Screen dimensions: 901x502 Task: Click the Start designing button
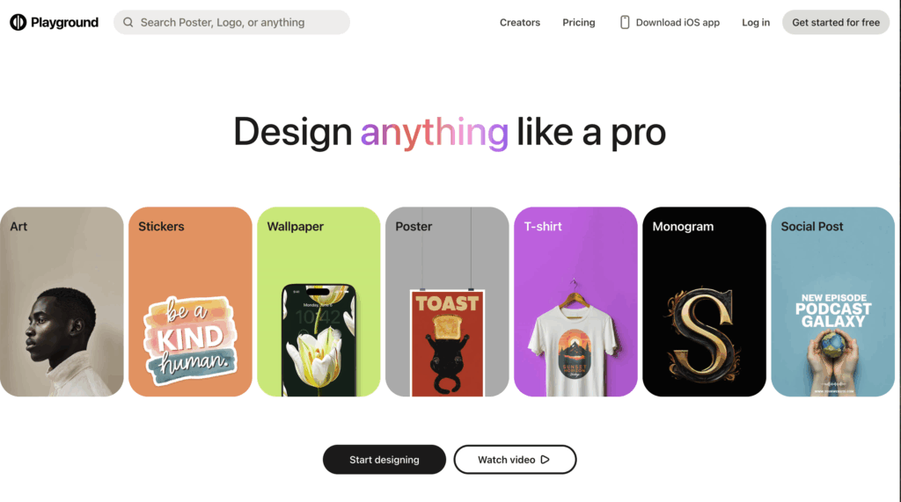tap(384, 460)
